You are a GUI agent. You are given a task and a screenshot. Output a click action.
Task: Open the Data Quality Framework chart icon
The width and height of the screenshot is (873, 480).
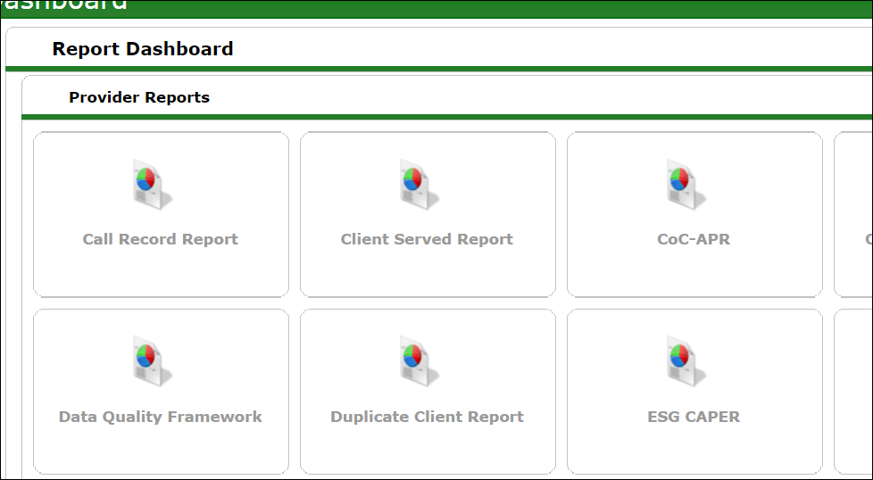(153, 361)
